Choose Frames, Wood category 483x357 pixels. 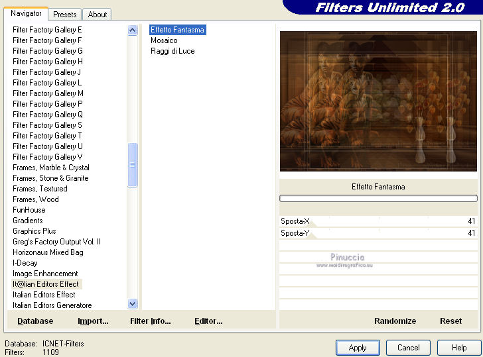[35, 199]
